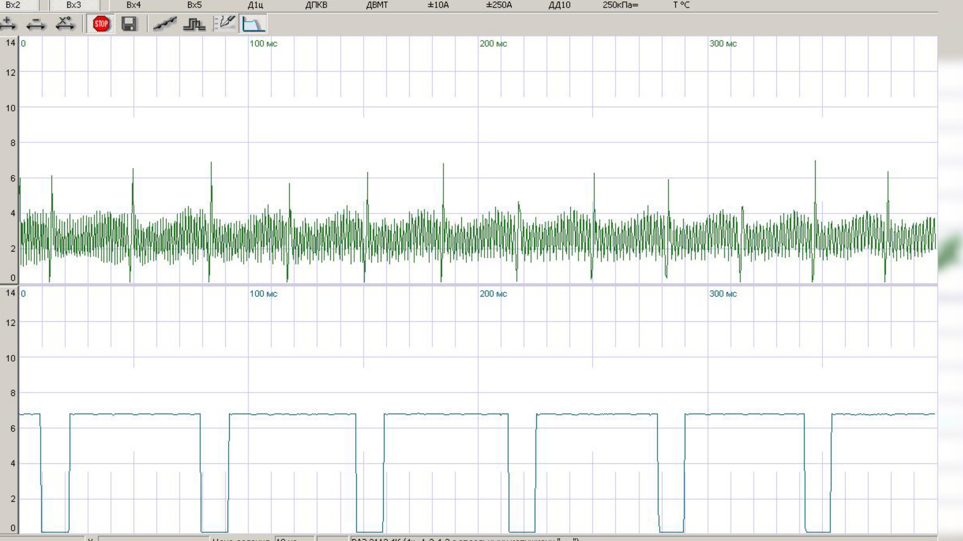Save the oscillogram with the floppy disk icon
The width and height of the screenshot is (963, 541).
tap(129, 24)
